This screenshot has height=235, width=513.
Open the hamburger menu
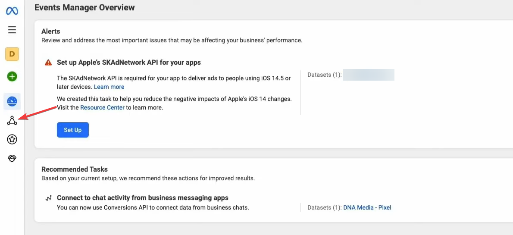tap(12, 30)
